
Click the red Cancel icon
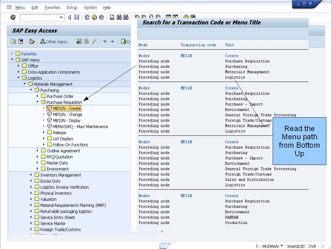[x=101, y=17]
